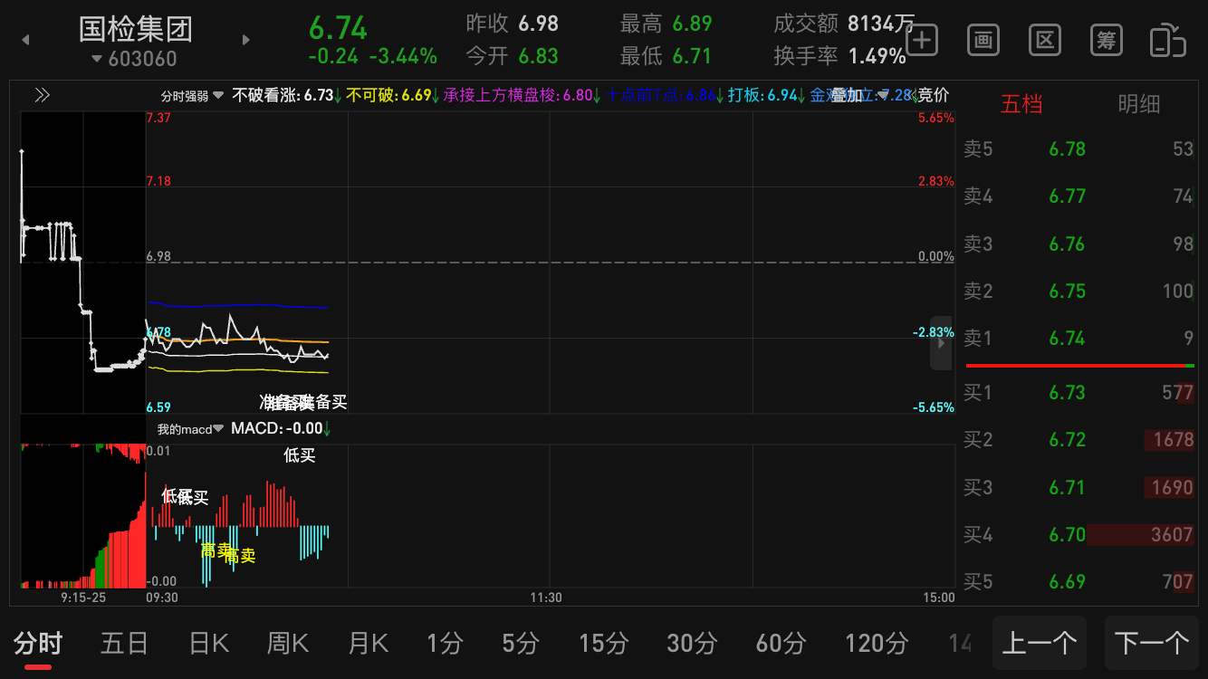1208x679 pixels.
Task: Click 卖1 row at price 6.74
Action: tap(1079, 339)
